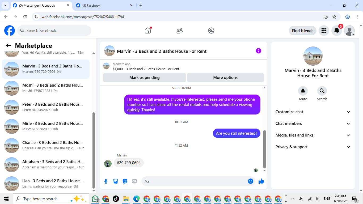Click the house thumbnail in the right panel
The width and height of the screenshot is (363, 204).
[313, 56]
